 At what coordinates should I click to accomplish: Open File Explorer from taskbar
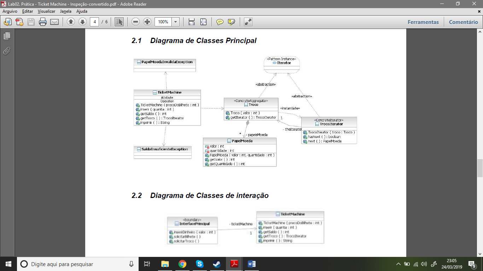(165, 264)
